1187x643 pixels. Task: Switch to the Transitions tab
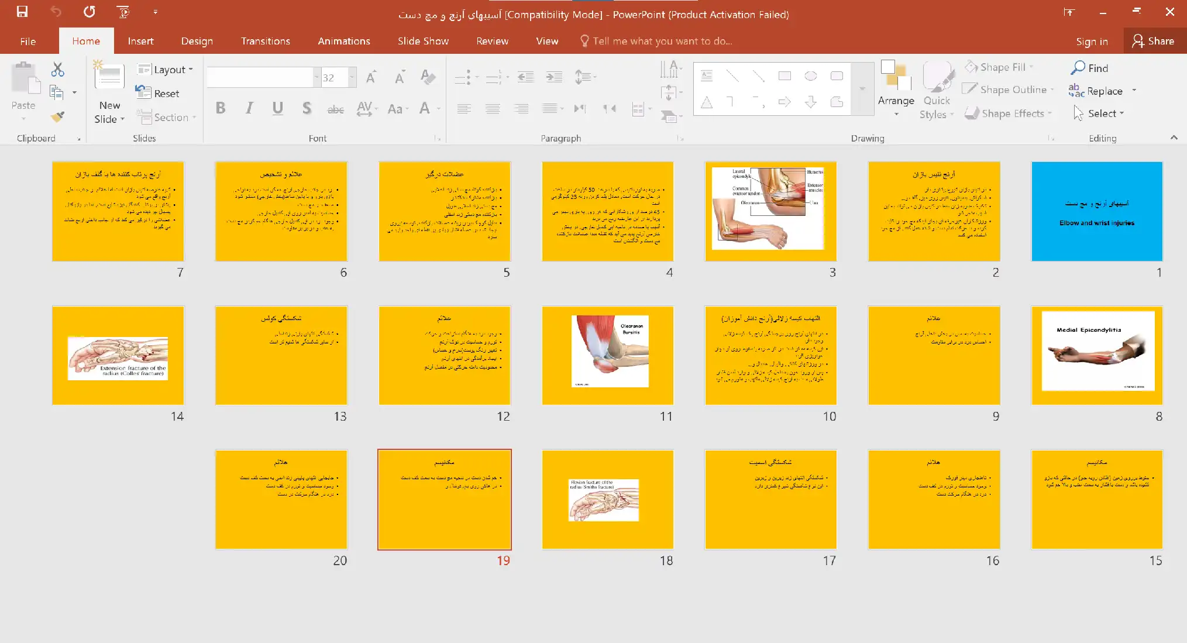[265, 41]
